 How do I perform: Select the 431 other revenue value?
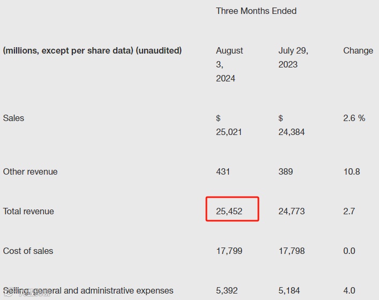click(223, 172)
